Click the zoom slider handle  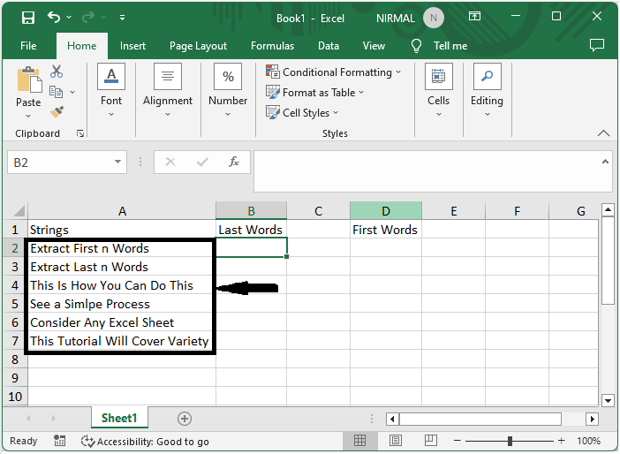click(x=510, y=441)
